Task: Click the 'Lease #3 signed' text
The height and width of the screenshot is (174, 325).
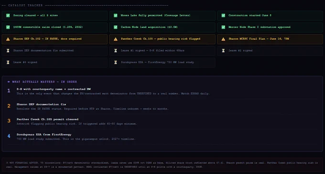Action: click(x=25, y=62)
